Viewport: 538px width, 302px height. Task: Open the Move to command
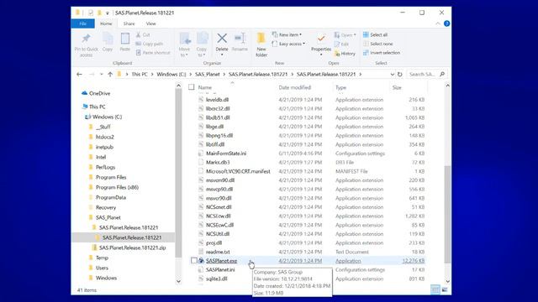click(185, 44)
